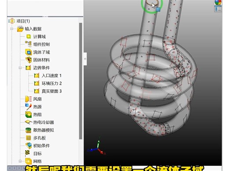Click the 项目(1) project root icon
This screenshot has height=171, width=229.
pos(12,21)
